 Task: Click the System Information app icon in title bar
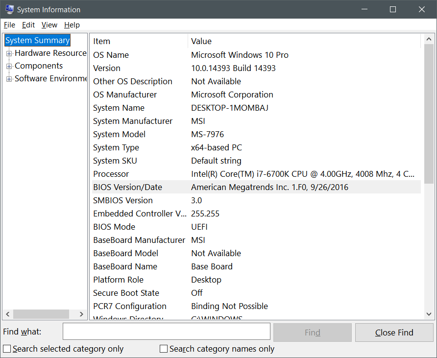(9, 9)
